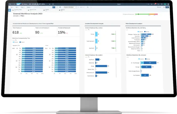
Task: Click the filter icon in the toolbar
Action: (x=54, y=7)
